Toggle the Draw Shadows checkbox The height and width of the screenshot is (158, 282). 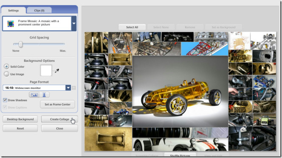click(x=5, y=100)
